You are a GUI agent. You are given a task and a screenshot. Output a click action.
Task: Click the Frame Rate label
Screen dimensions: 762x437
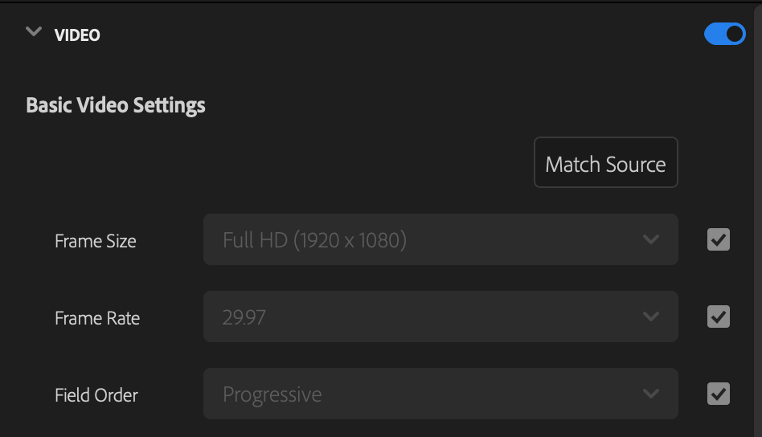click(97, 318)
